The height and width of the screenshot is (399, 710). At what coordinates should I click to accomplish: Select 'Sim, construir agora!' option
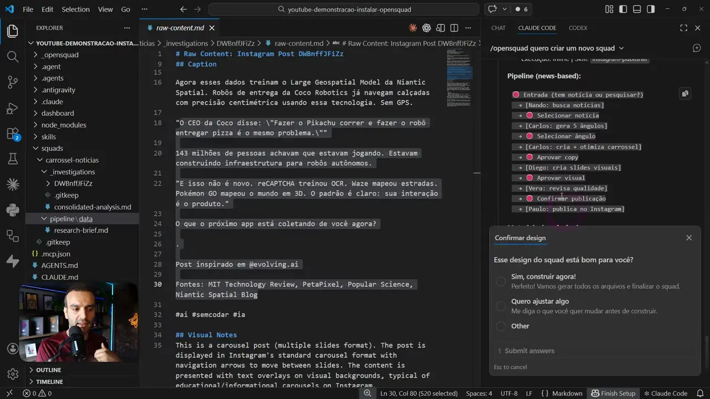tap(543, 277)
